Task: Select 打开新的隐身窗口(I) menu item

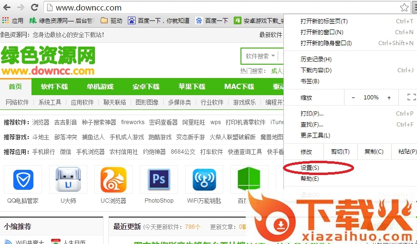Action: point(350,43)
